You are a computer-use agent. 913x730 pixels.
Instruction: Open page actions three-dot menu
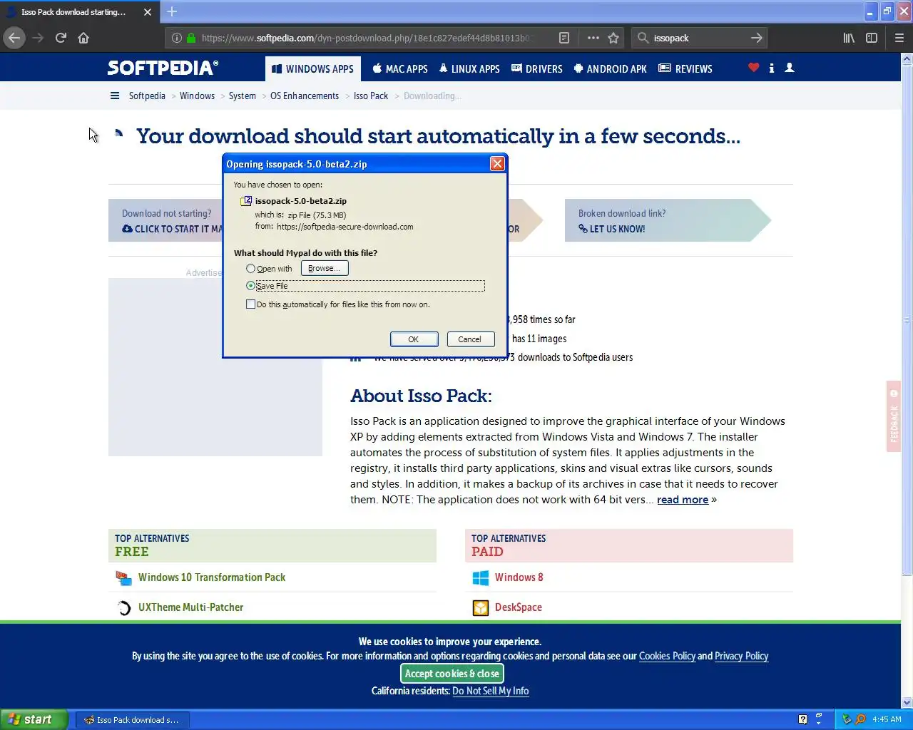tap(593, 38)
